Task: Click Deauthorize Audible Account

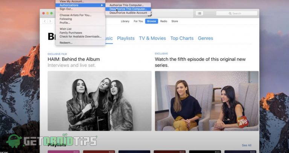Action: click(128, 13)
